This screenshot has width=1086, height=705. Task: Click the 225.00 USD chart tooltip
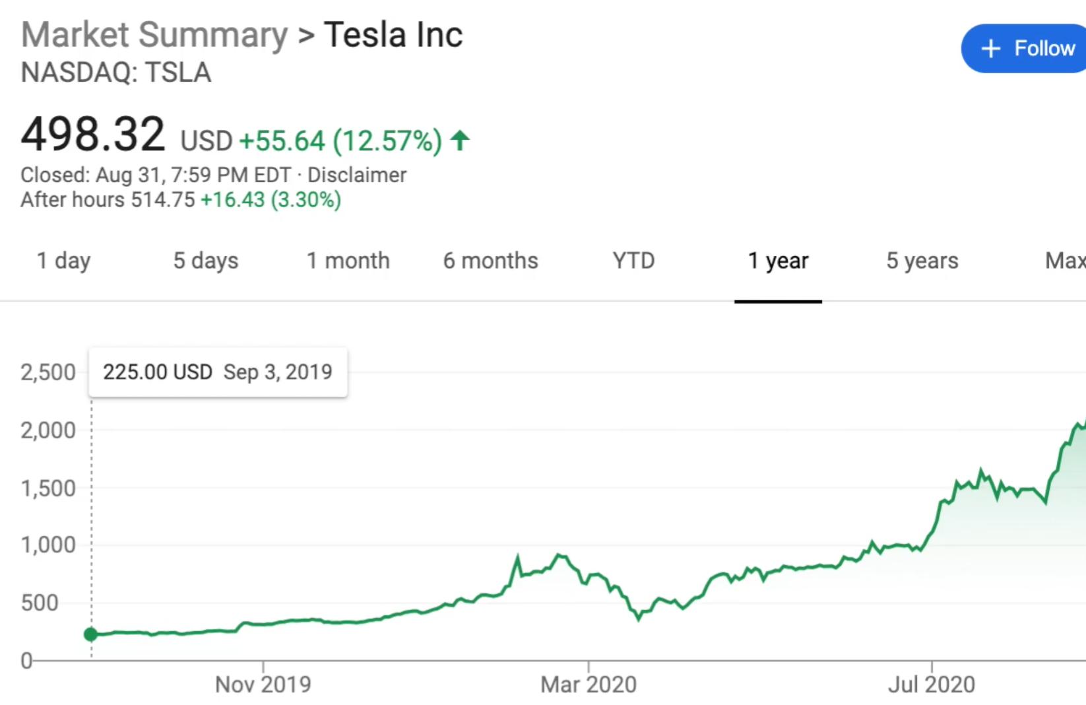pos(218,372)
